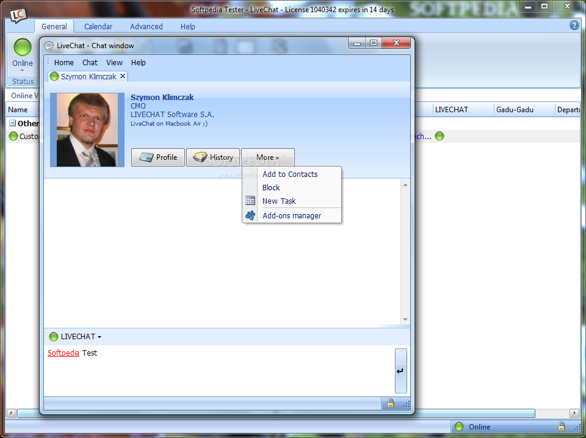Click the speech bubble icon in chat title bar
Screen dimensions: 586x438
point(49,46)
